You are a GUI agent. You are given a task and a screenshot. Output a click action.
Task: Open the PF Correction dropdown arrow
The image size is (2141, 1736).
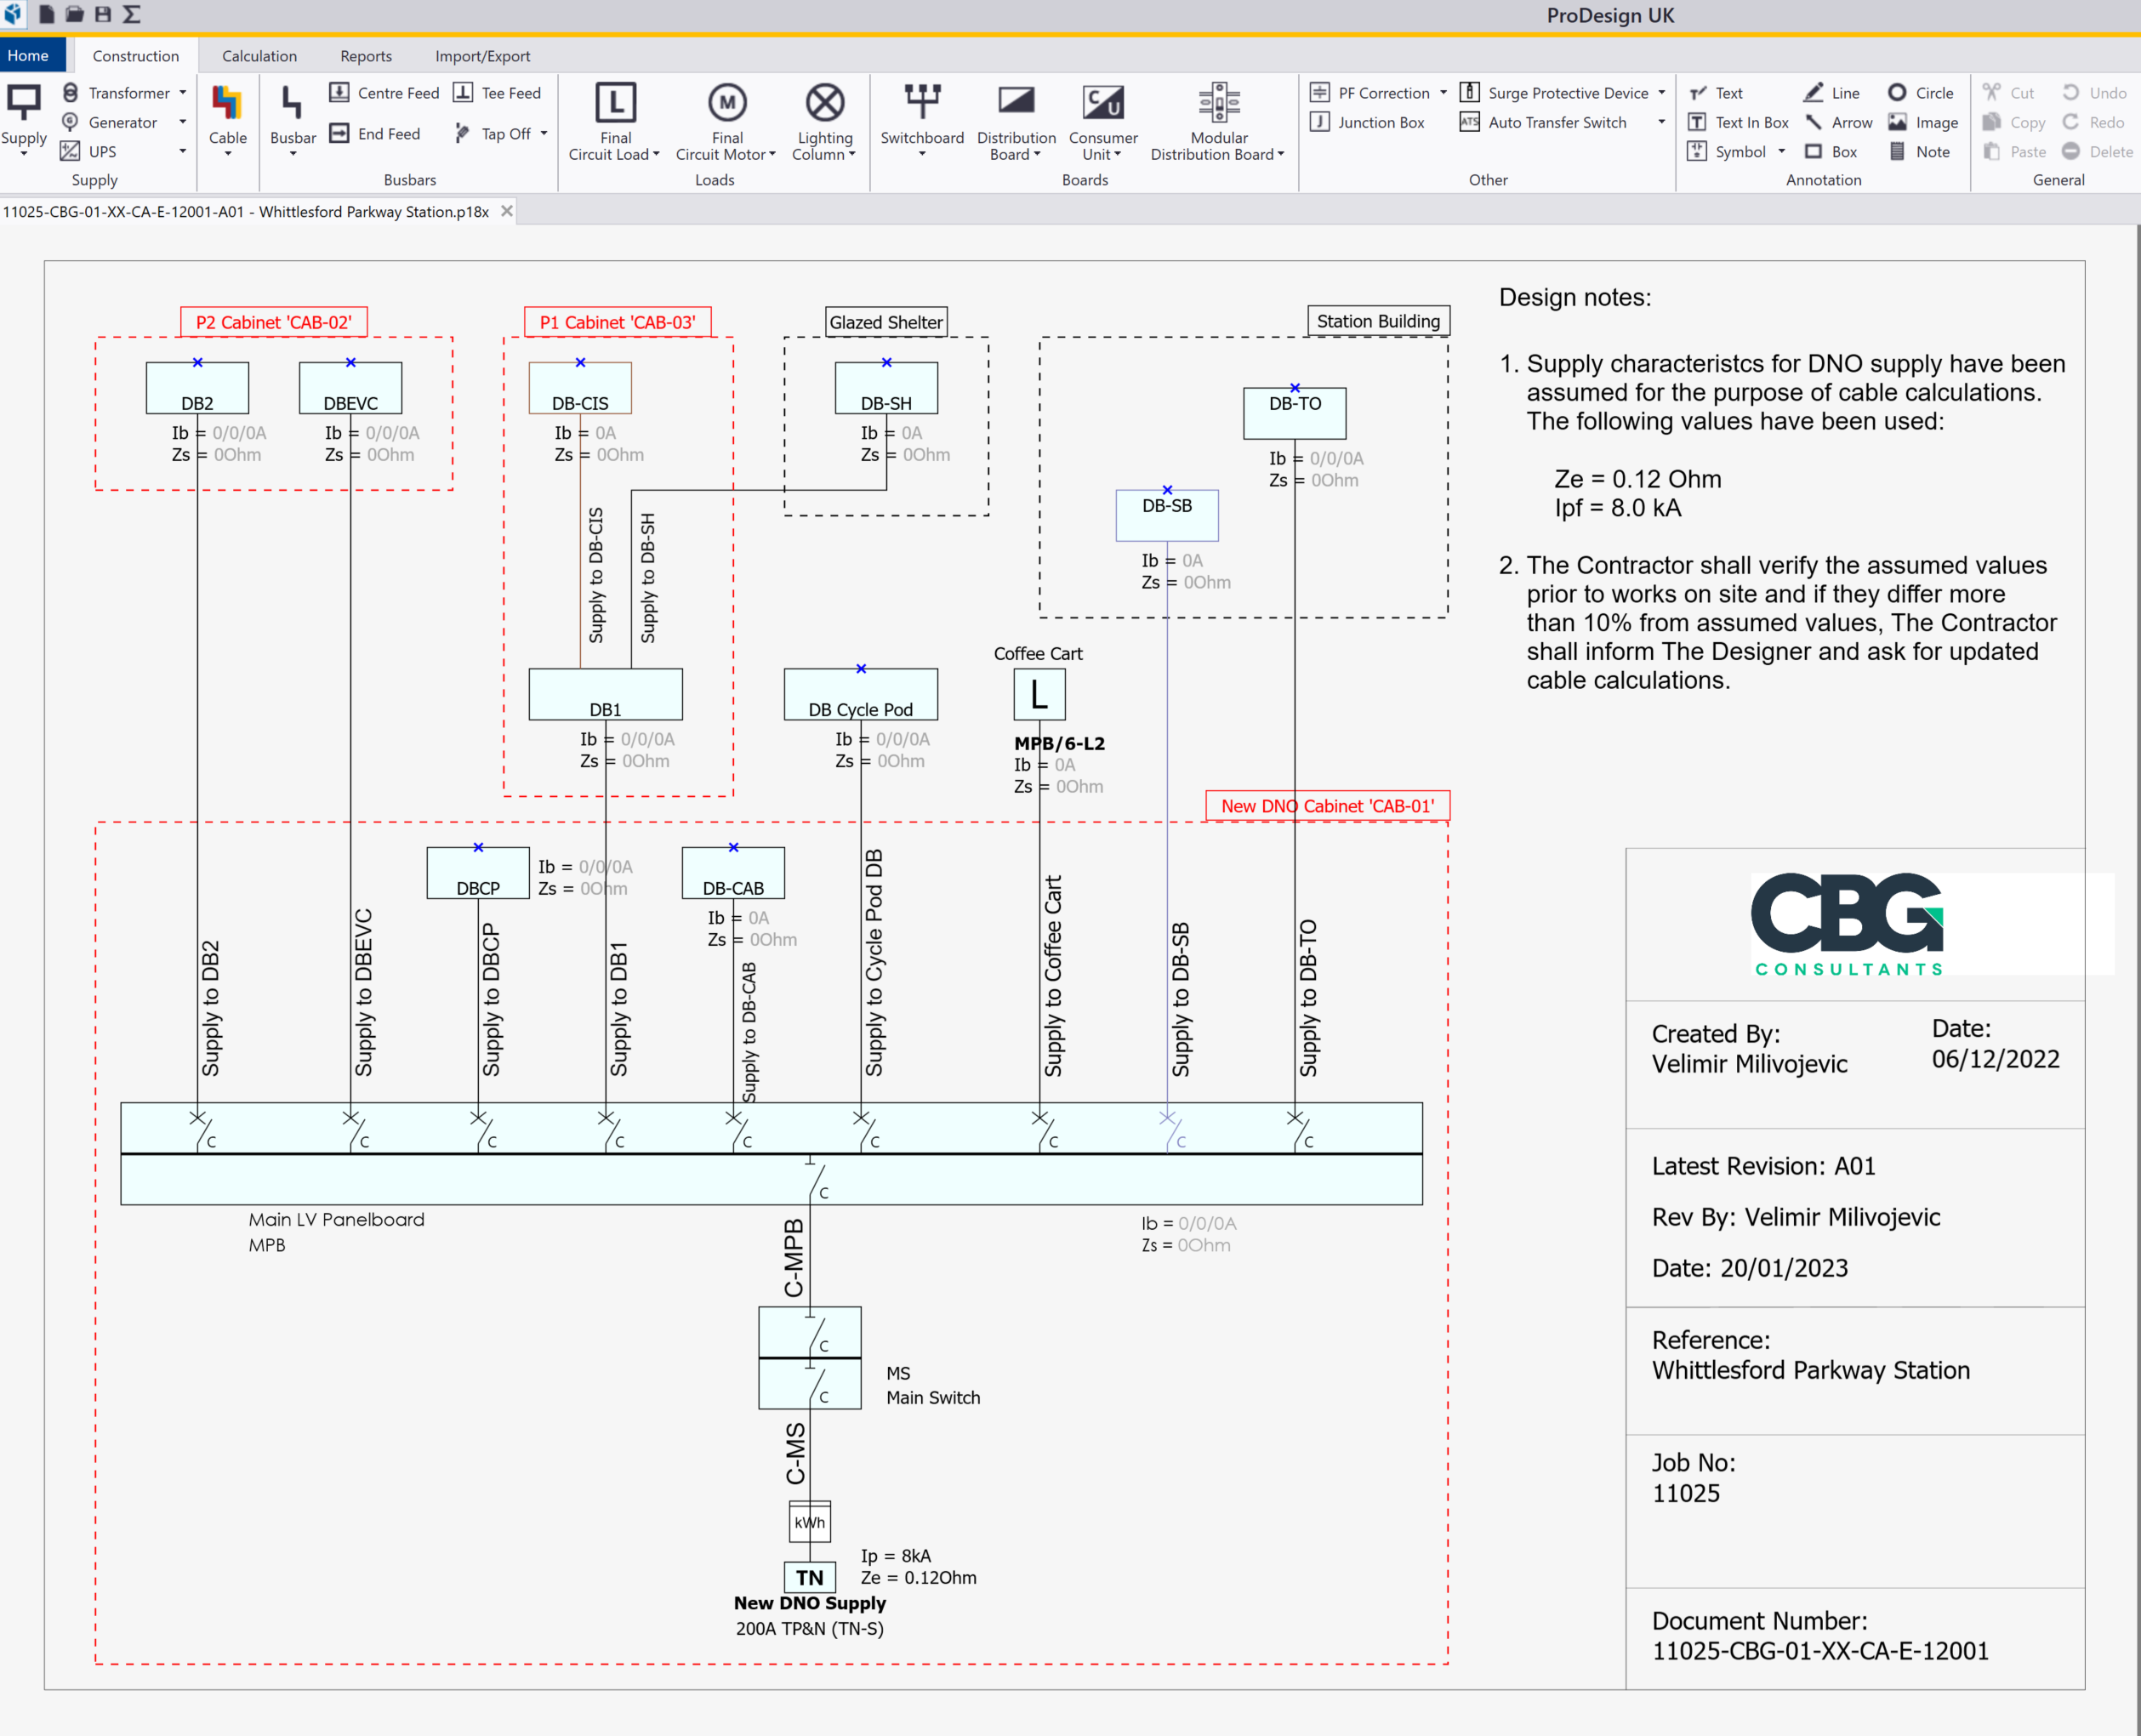tap(1443, 93)
